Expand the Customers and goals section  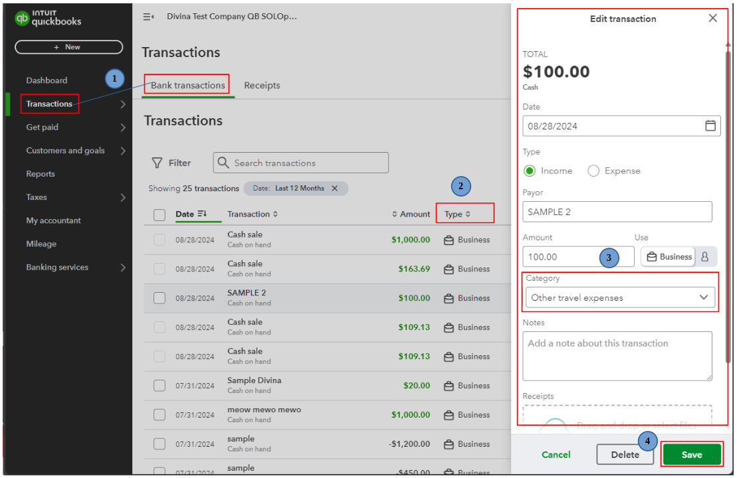tap(66, 150)
